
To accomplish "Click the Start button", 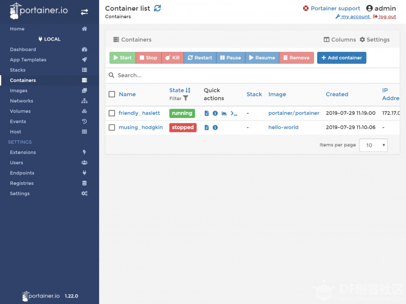I will (122, 58).
